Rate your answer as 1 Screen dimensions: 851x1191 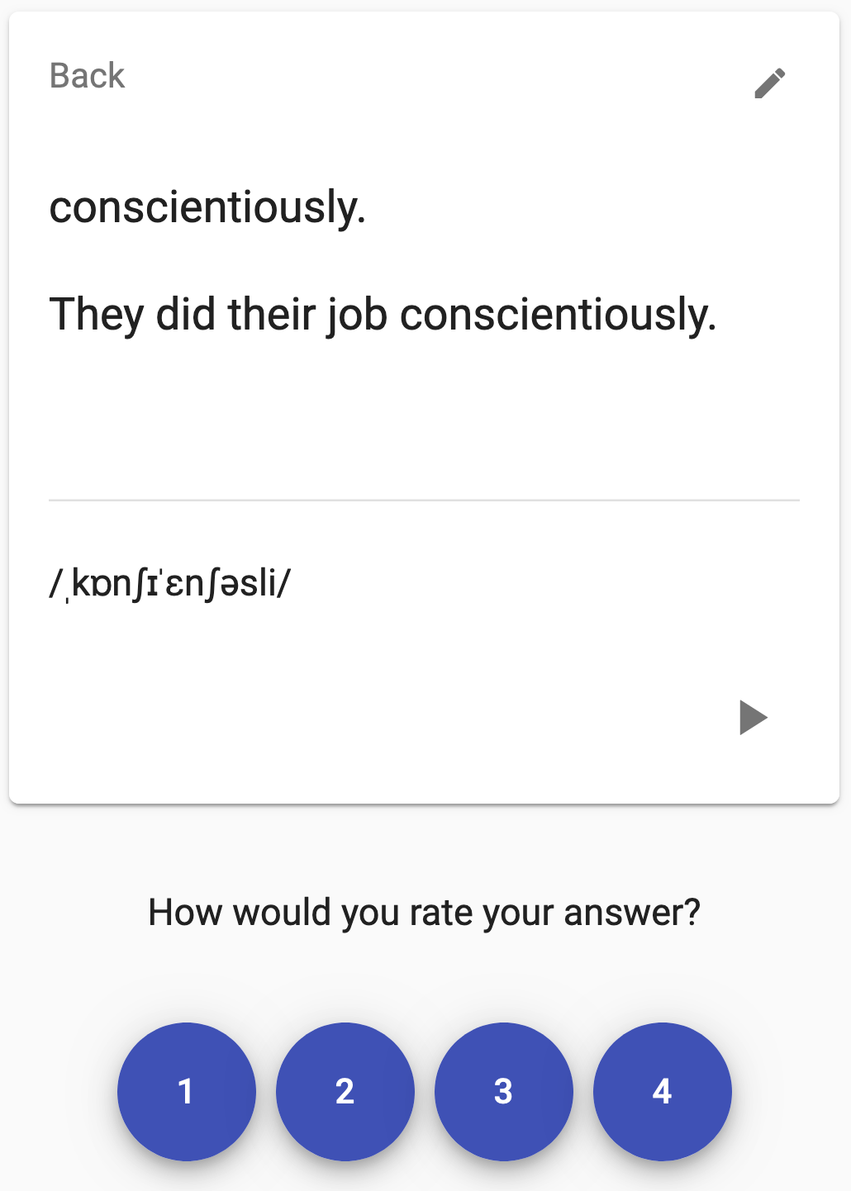[187, 1091]
